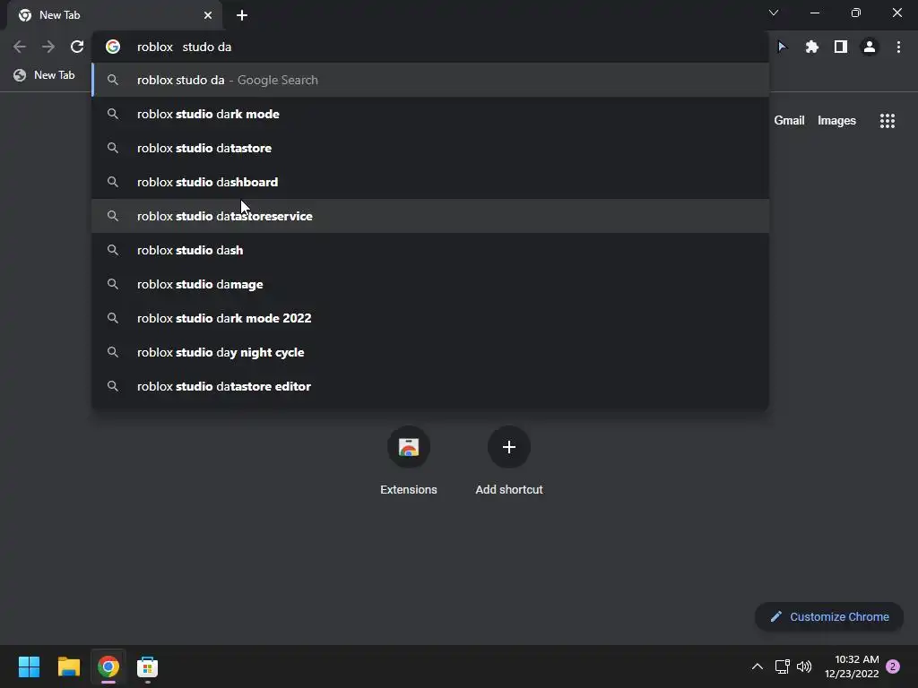
Task: Open the Google apps grid
Action: tap(887, 121)
